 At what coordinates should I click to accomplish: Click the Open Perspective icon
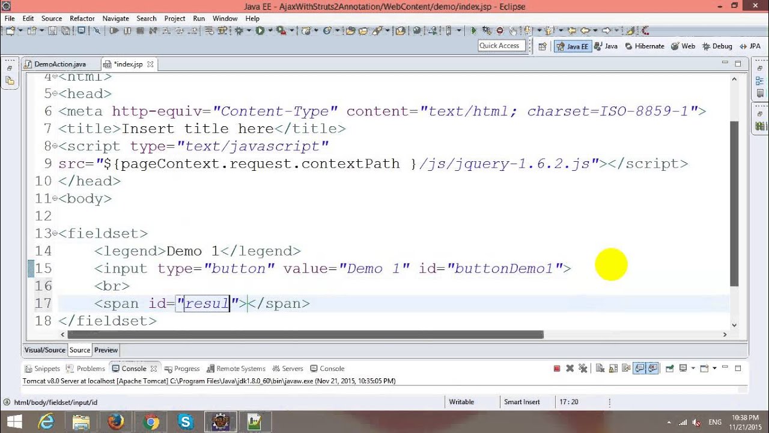(x=543, y=46)
